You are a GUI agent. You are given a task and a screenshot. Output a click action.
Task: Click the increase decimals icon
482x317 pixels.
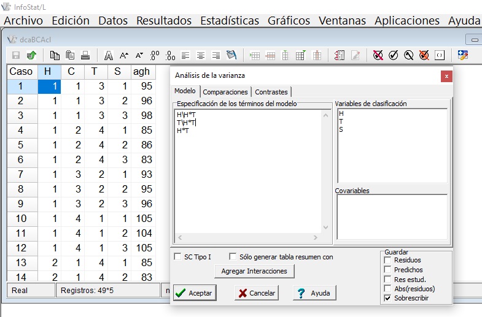(x=155, y=55)
